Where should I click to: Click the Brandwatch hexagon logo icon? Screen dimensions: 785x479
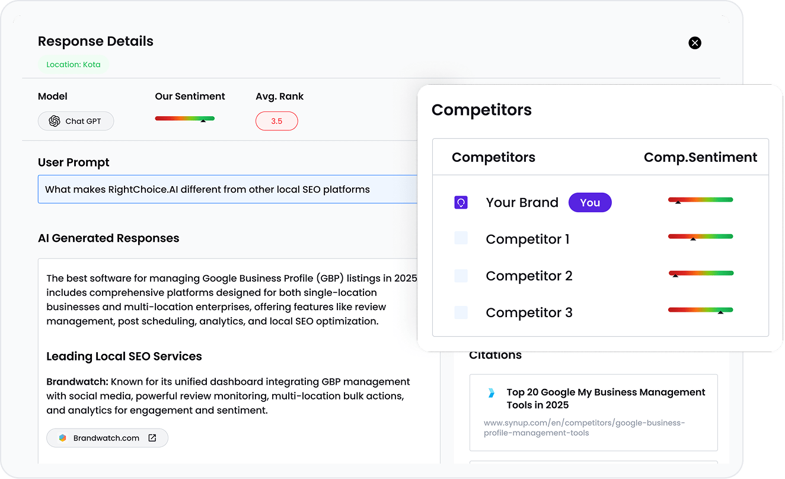62,438
